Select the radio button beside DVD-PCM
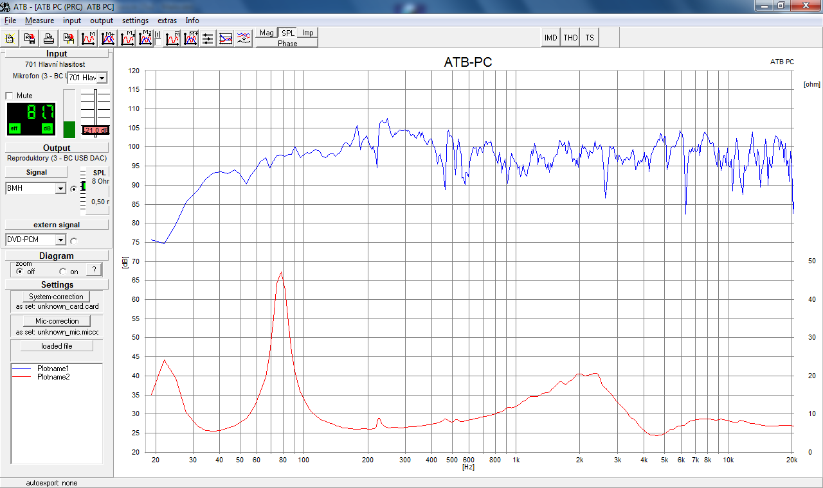 click(73, 241)
